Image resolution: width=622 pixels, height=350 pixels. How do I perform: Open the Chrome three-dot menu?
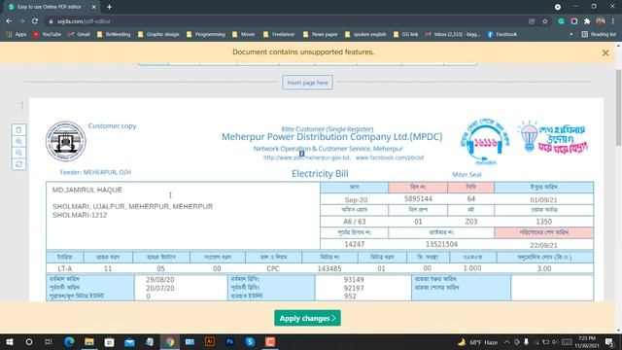tap(613, 21)
